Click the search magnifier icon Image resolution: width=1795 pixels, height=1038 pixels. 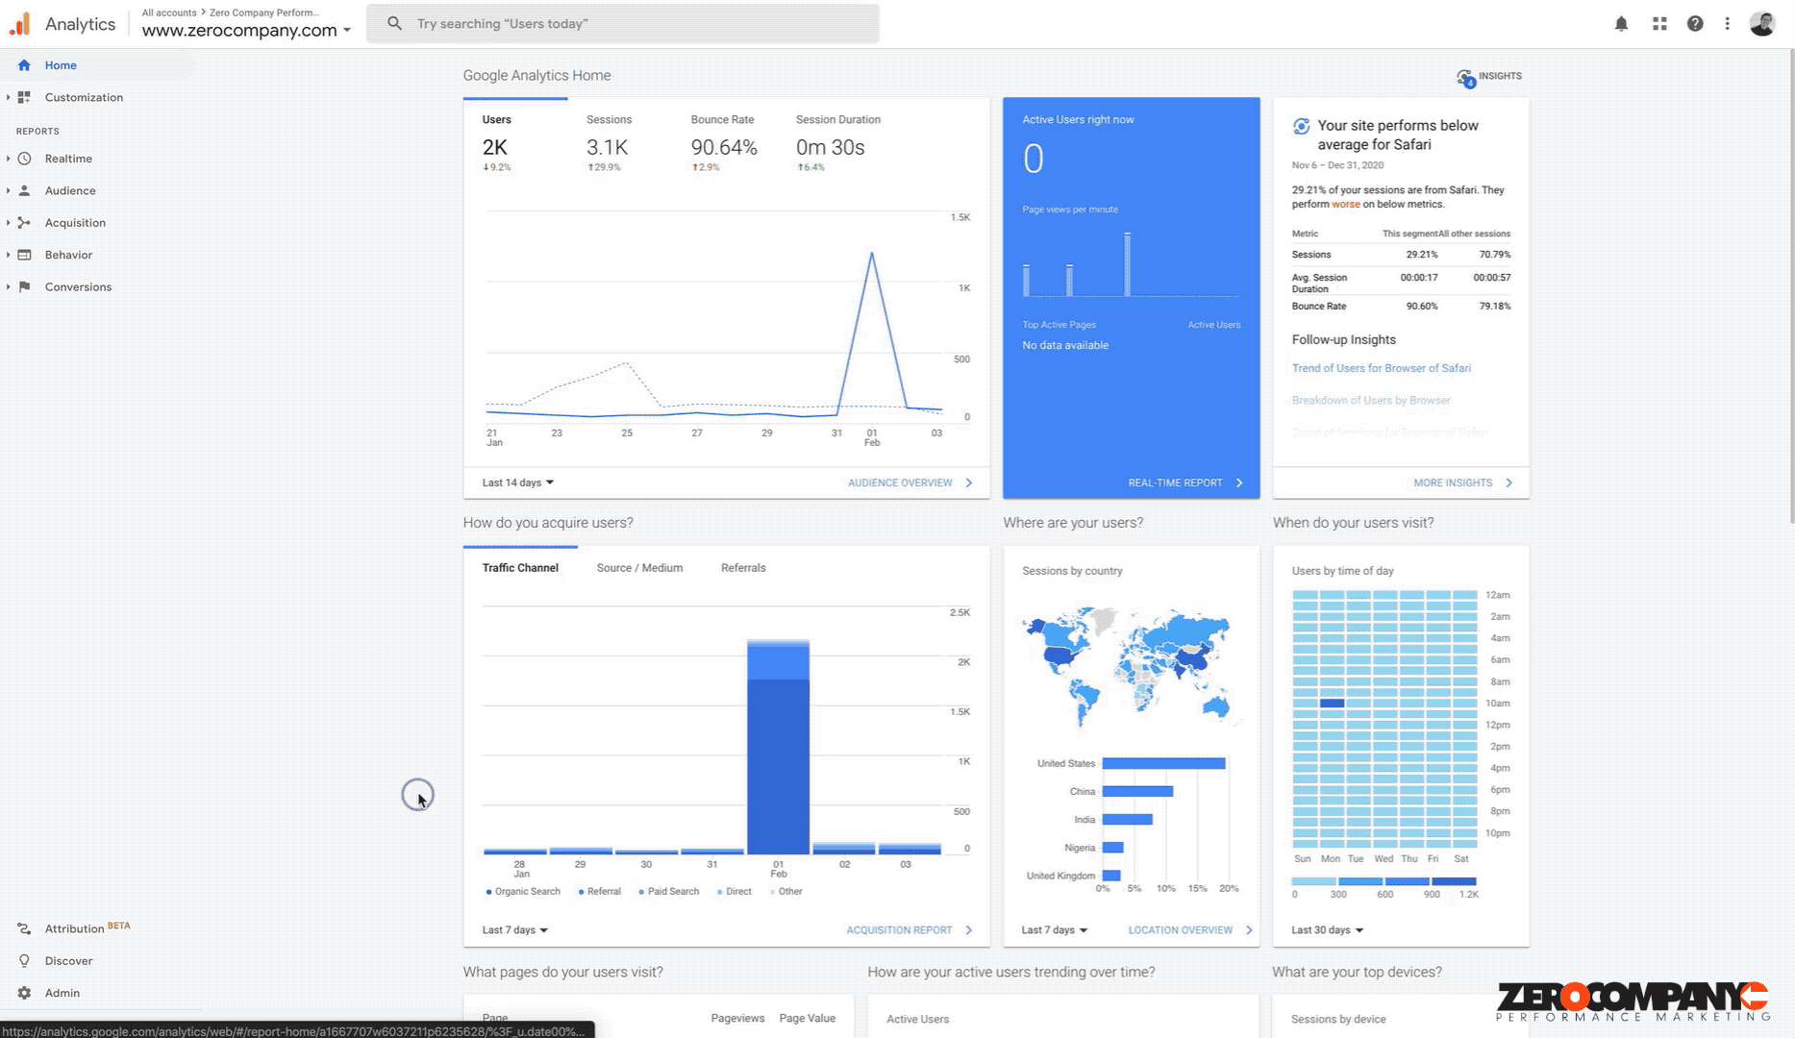coord(394,23)
